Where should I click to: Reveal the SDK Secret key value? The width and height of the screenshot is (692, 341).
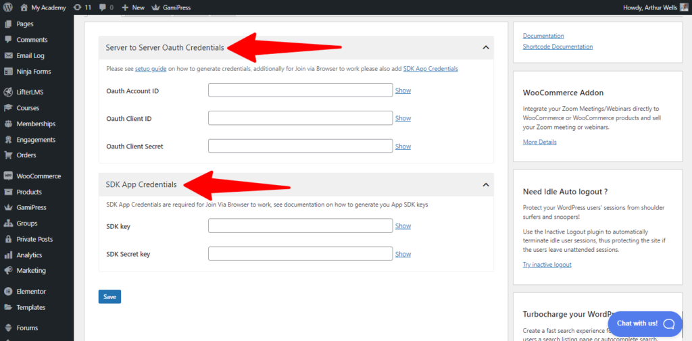pos(403,254)
